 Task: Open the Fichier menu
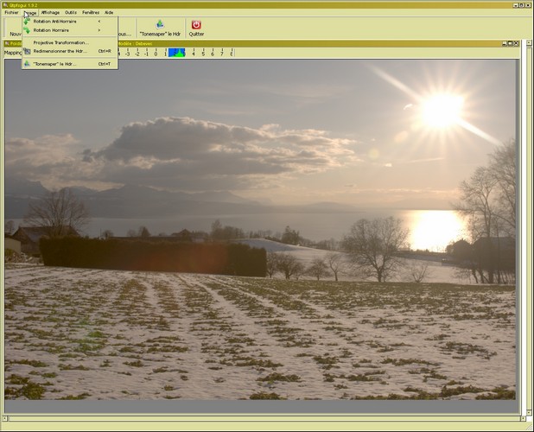click(x=11, y=13)
